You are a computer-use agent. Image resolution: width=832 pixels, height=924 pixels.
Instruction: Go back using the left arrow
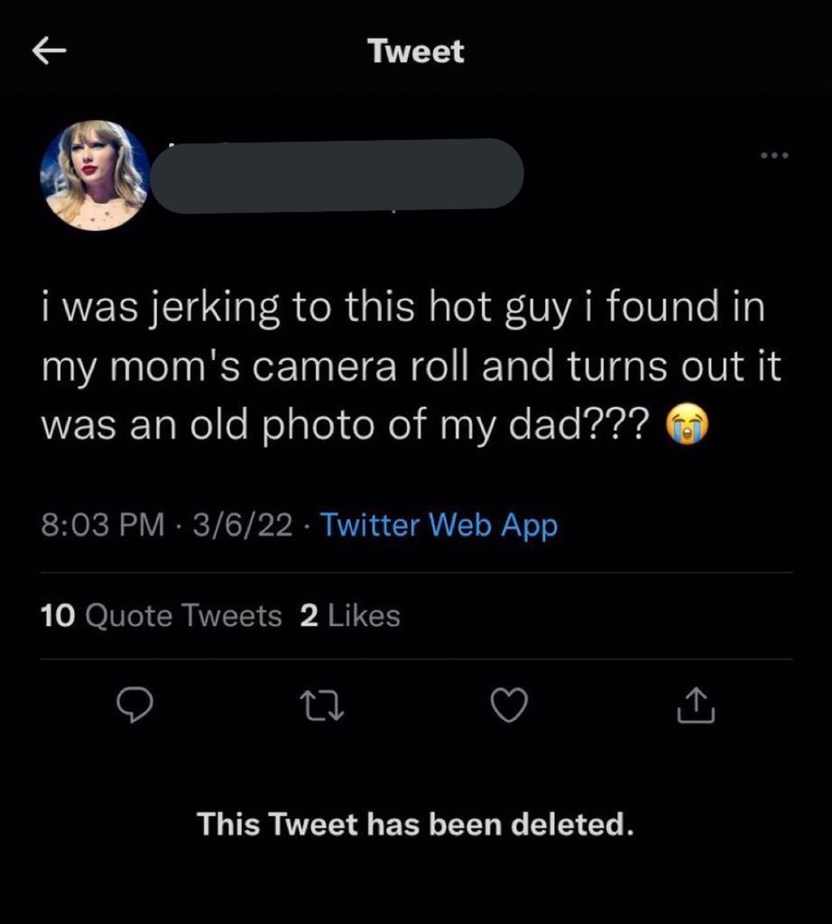tap(51, 52)
